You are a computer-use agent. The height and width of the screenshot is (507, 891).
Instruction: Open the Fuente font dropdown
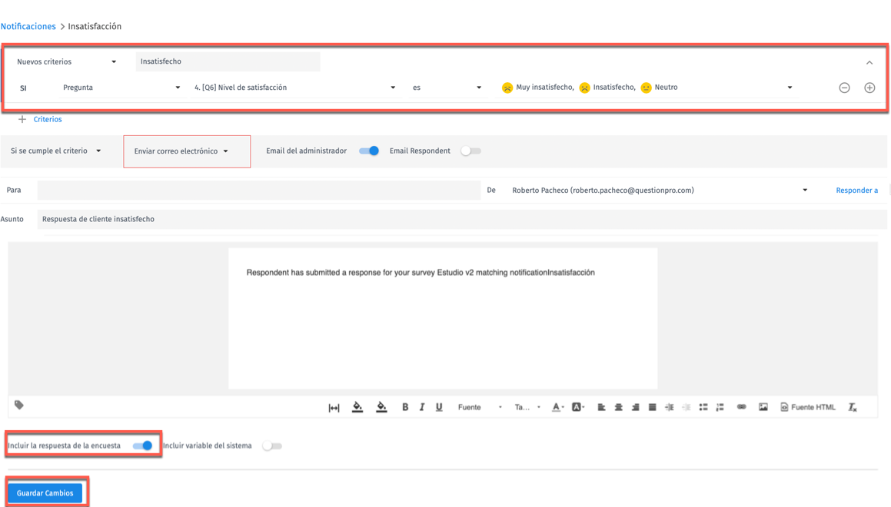(x=480, y=407)
